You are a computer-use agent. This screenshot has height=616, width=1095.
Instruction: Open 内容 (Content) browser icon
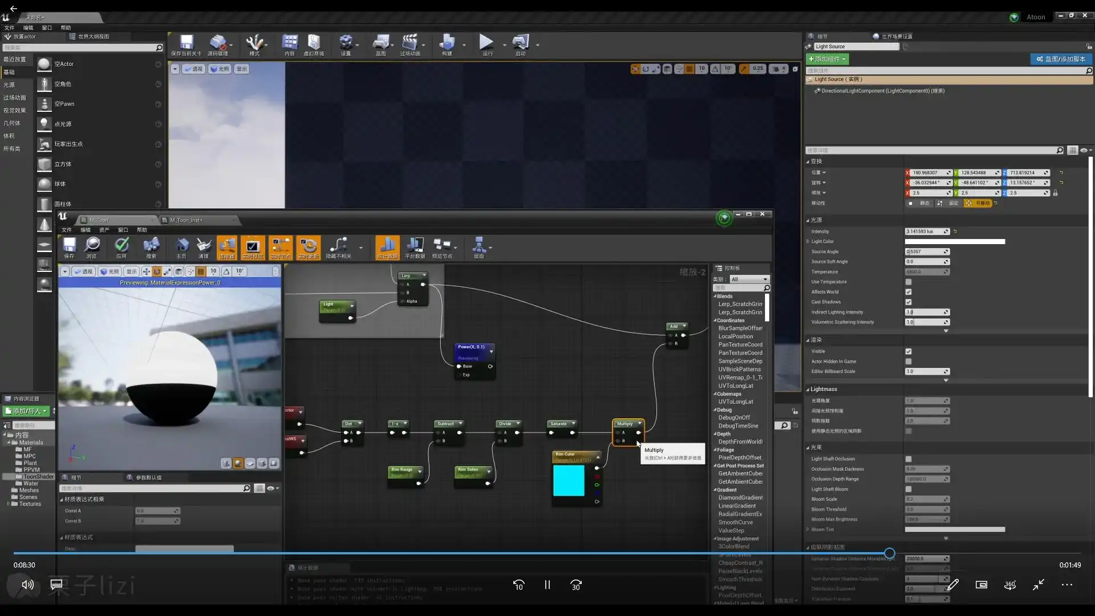tap(291, 45)
